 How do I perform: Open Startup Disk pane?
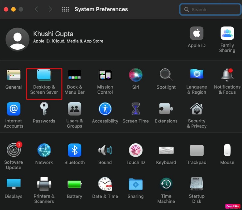[x=197, y=184]
